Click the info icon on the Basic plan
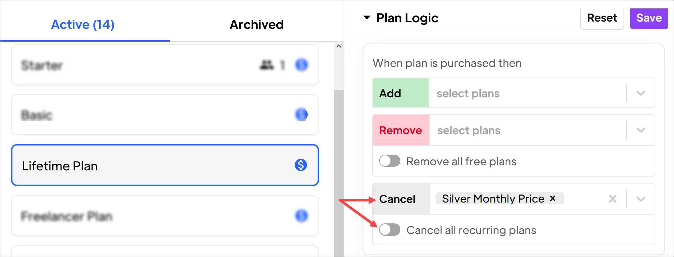This screenshot has width=674, height=257. pos(301,114)
